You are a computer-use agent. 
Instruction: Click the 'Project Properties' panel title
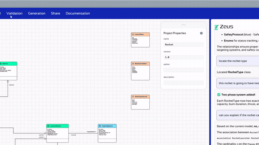point(175,33)
